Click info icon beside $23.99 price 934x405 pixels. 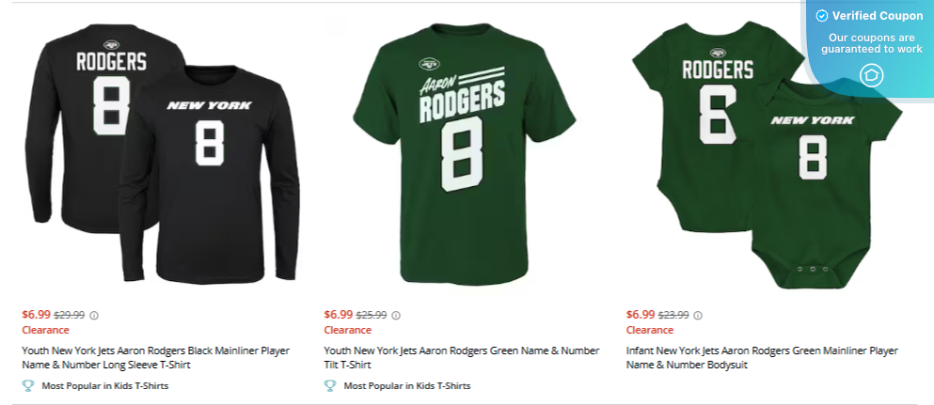point(698,316)
